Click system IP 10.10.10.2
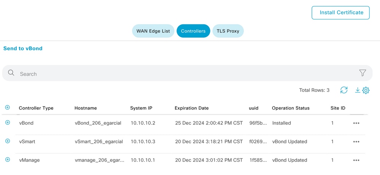Viewport: 380px width, 175px height. pos(143,123)
